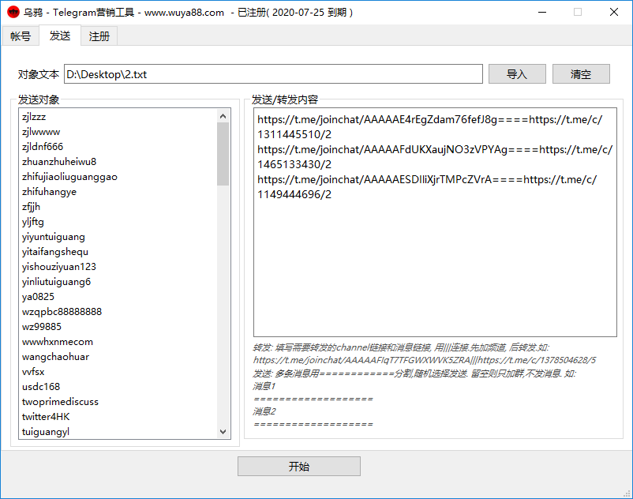Click the 消息1 example text
The image size is (633, 499).
(x=264, y=386)
